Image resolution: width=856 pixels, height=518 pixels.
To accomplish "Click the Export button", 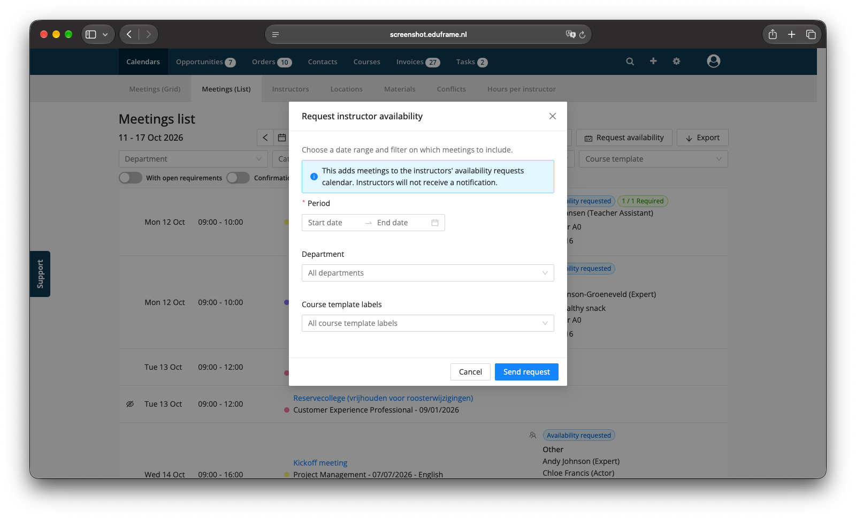I will [702, 138].
